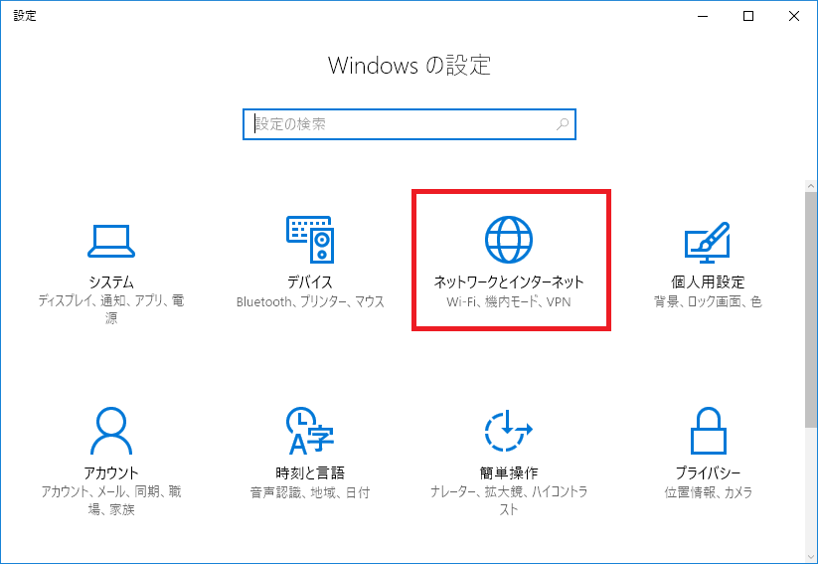Click the scrollbar up arrow
This screenshot has height=564, width=818.
point(811,185)
